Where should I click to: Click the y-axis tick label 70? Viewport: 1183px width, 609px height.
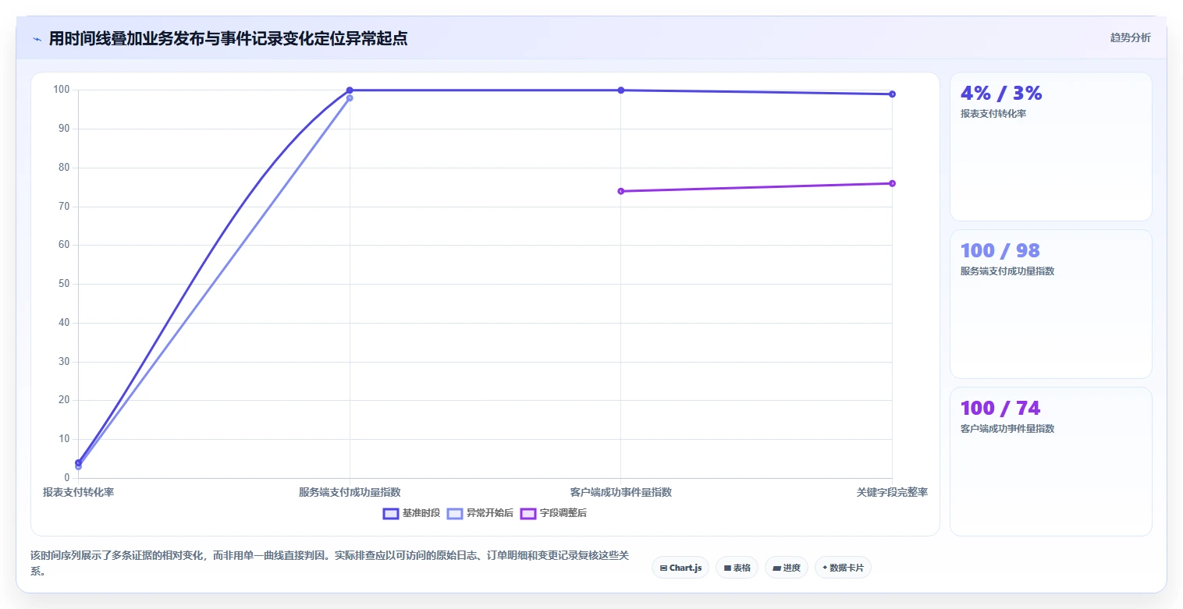[x=65, y=207]
